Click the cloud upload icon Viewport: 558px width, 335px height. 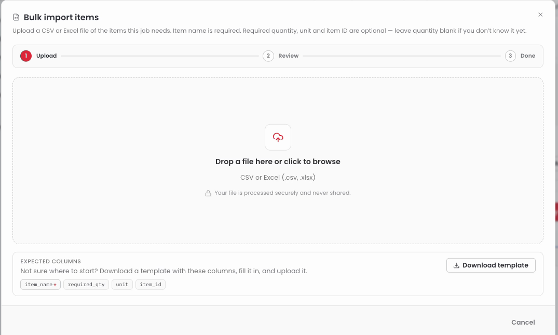pos(278,137)
